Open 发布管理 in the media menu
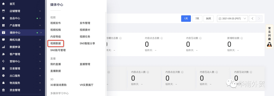This screenshot has height=96, width=274. tap(85, 23)
